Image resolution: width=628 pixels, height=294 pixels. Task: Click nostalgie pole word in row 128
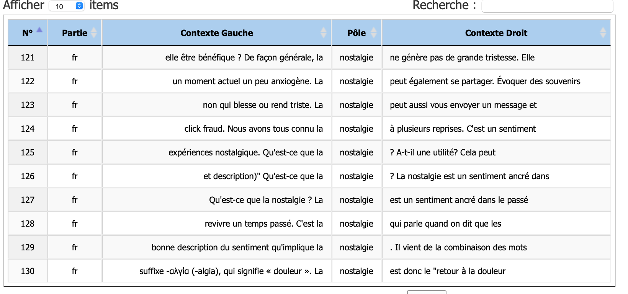pyautogui.click(x=356, y=224)
